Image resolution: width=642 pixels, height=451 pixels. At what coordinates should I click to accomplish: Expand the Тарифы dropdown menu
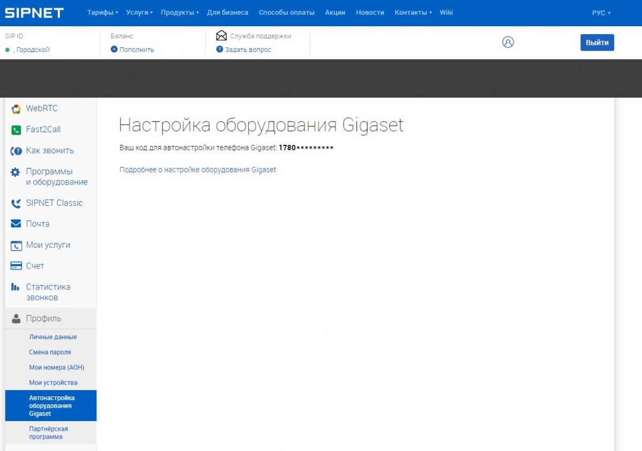click(103, 12)
